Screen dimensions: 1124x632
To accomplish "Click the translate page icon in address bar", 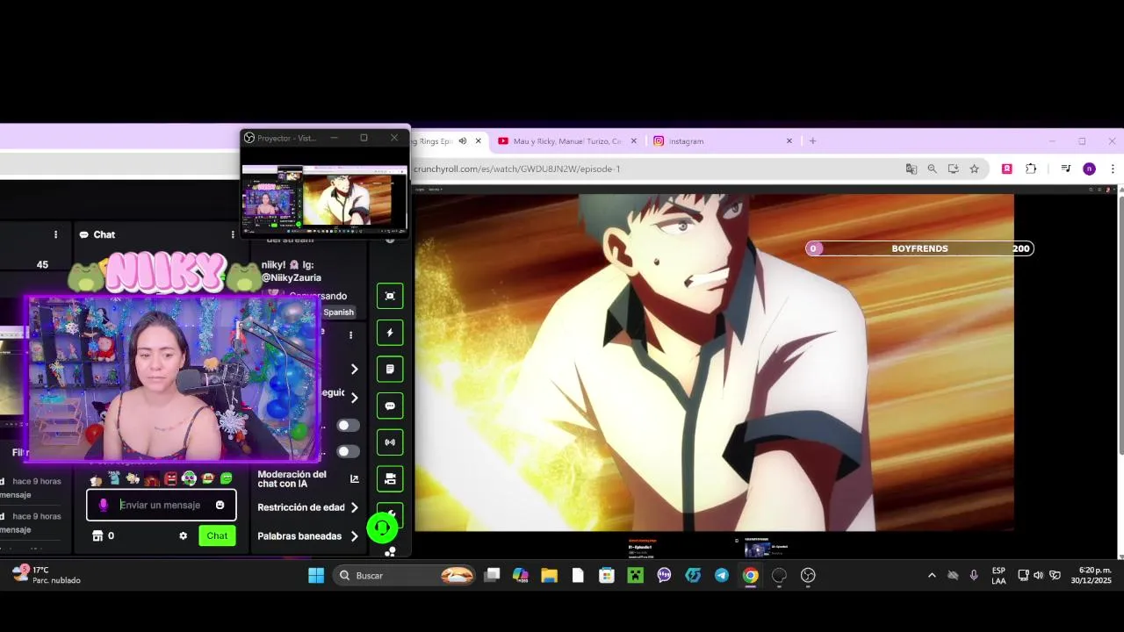I will [x=911, y=169].
